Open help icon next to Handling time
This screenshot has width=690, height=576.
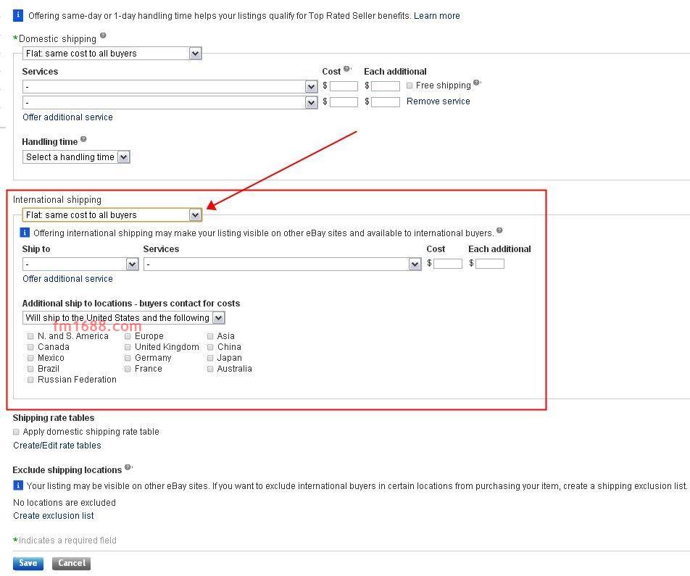click(83, 139)
